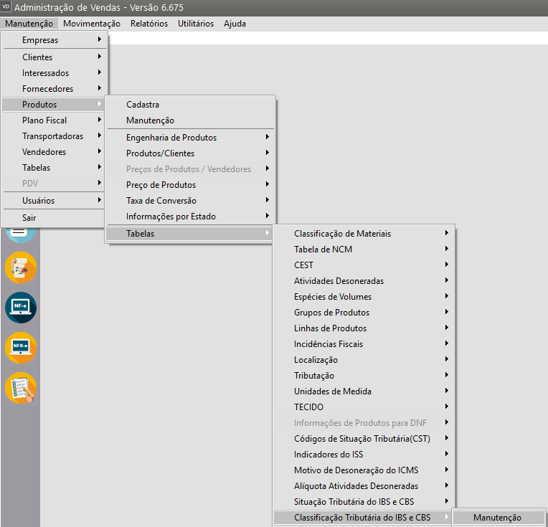The image size is (548, 527).
Task: Open the Movimentação menu
Action: point(92,24)
